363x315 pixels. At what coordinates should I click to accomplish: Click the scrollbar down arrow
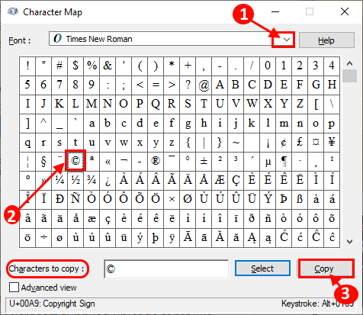tap(350, 242)
